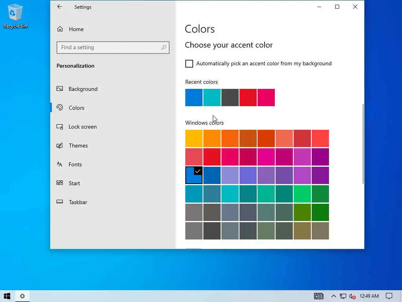Show hidden tray icons chevron
Screen dimensions: 402x302
[333, 296]
